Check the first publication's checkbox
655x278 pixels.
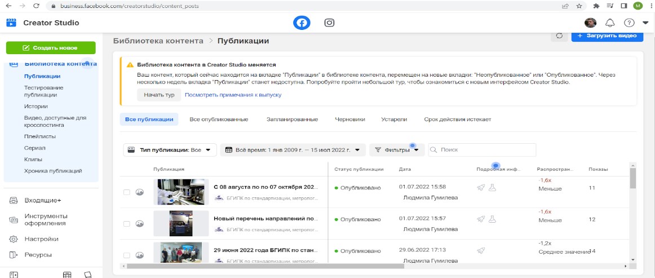pos(127,192)
